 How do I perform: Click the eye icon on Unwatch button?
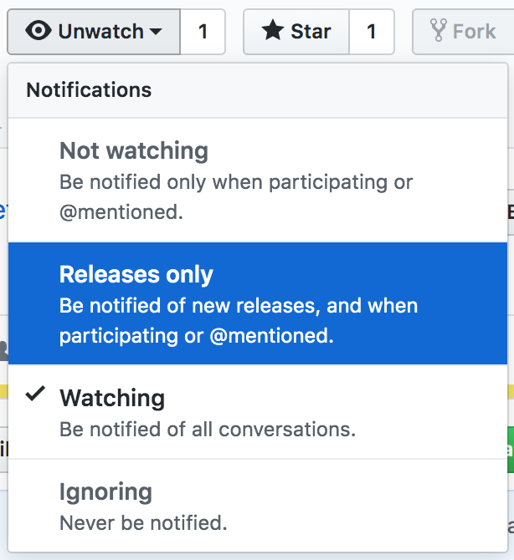point(39,31)
